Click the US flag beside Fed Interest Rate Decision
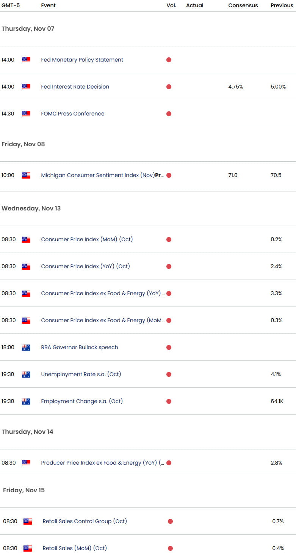The height and width of the screenshot is (555, 296). click(26, 87)
